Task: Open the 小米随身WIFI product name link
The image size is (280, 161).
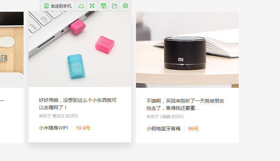Action: pyautogui.click(x=53, y=128)
